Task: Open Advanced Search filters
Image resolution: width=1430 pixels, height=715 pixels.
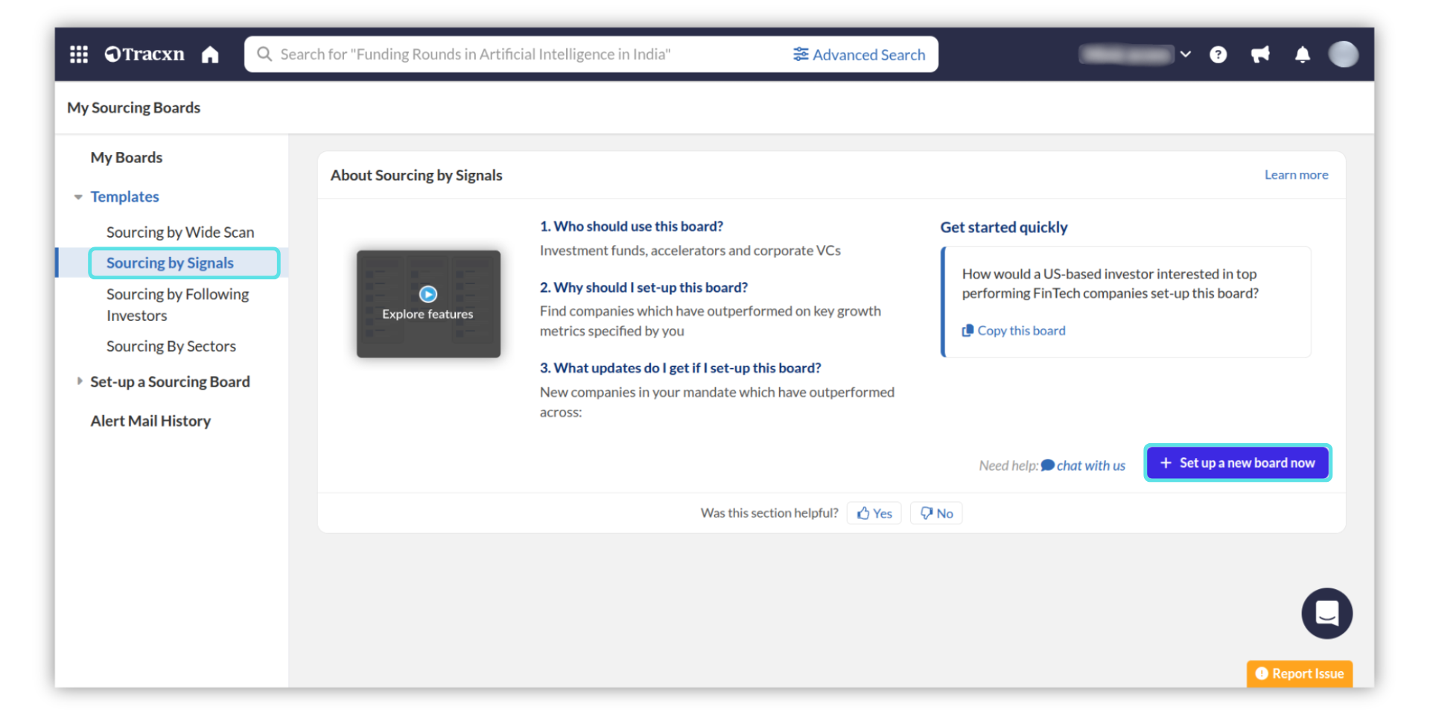Action: [859, 54]
